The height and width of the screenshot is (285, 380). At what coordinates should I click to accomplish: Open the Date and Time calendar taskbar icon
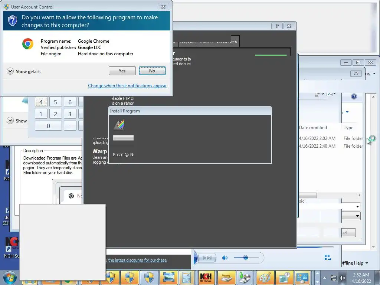pyautogui.click(x=284, y=278)
